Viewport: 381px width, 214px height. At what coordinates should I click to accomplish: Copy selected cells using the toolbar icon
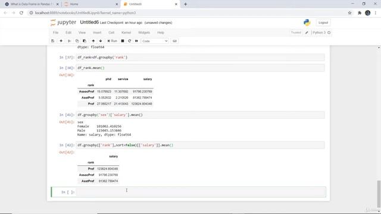point(77,41)
